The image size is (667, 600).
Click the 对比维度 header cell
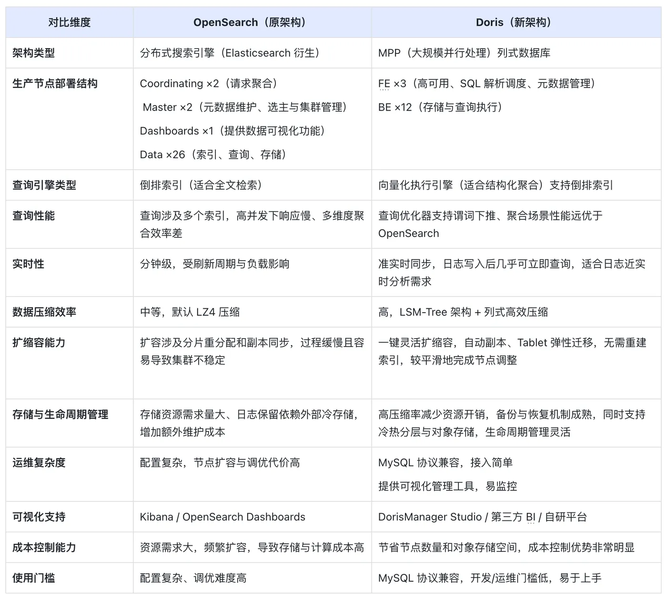[x=69, y=22]
